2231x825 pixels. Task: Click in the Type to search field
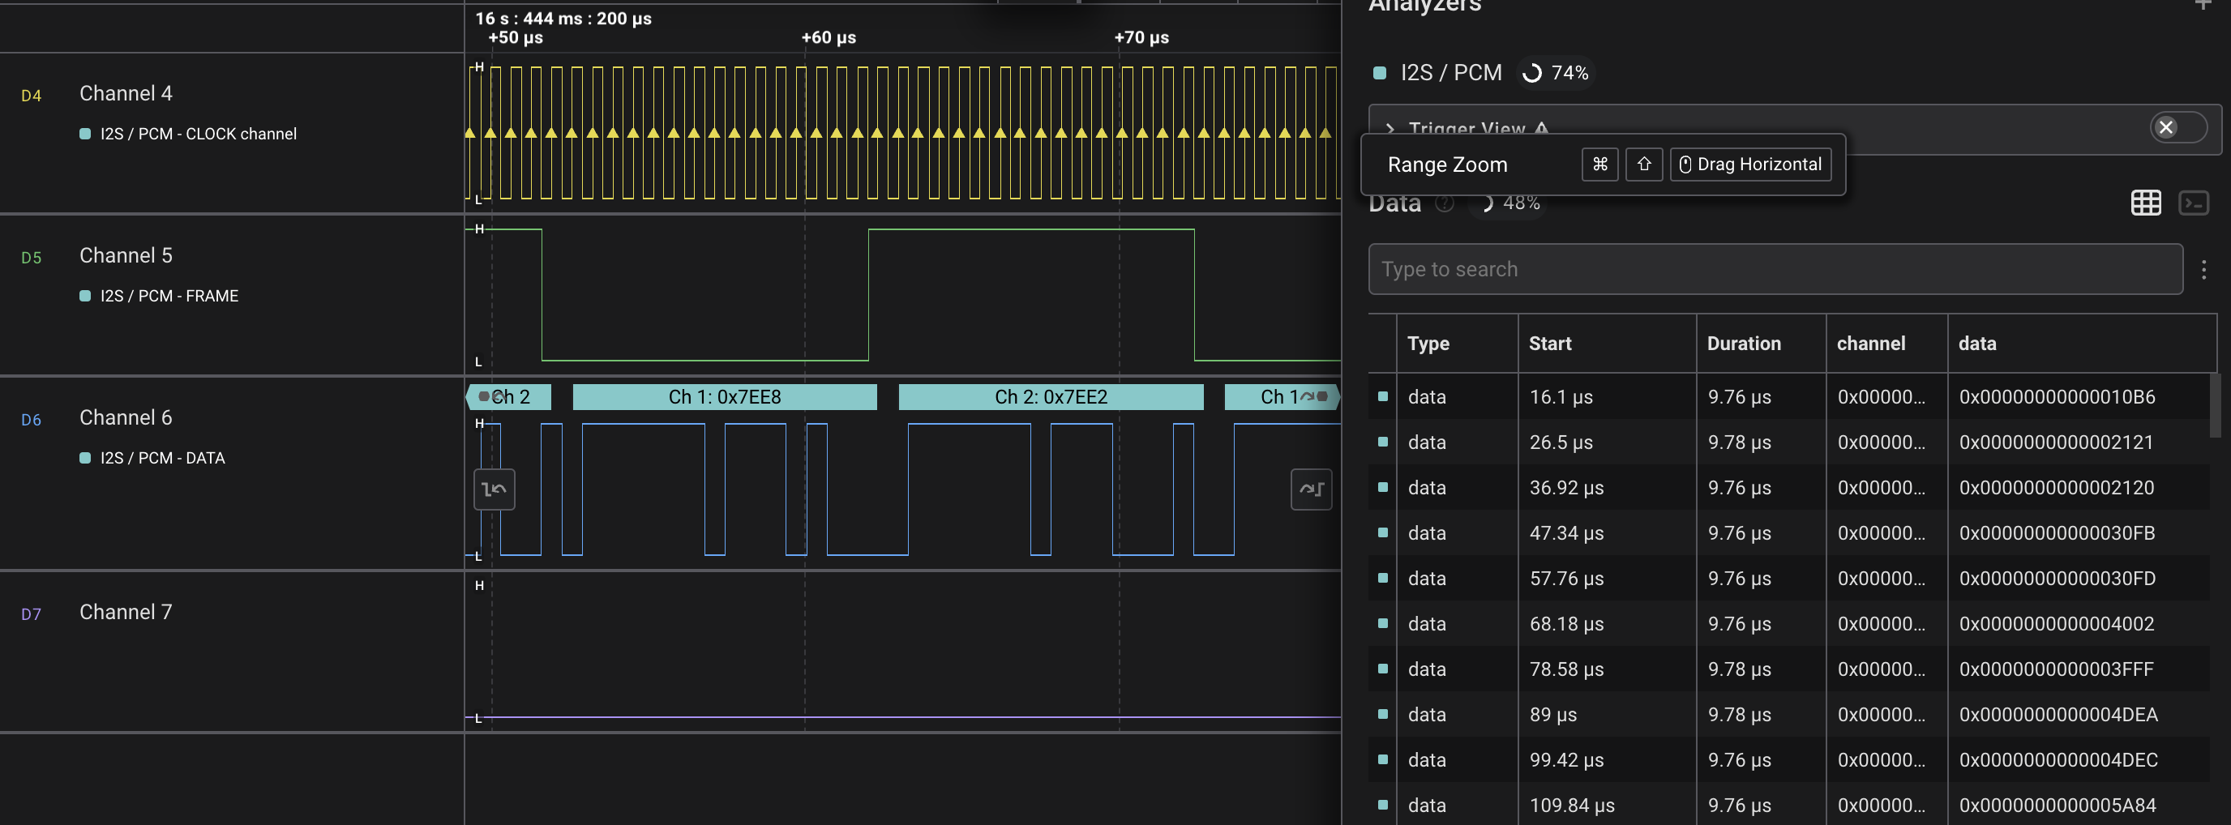pyautogui.click(x=1775, y=270)
